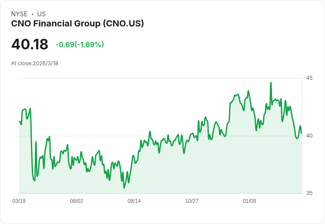Click the 35 y-axis price label
This screenshot has width=325, height=224.
click(309, 193)
